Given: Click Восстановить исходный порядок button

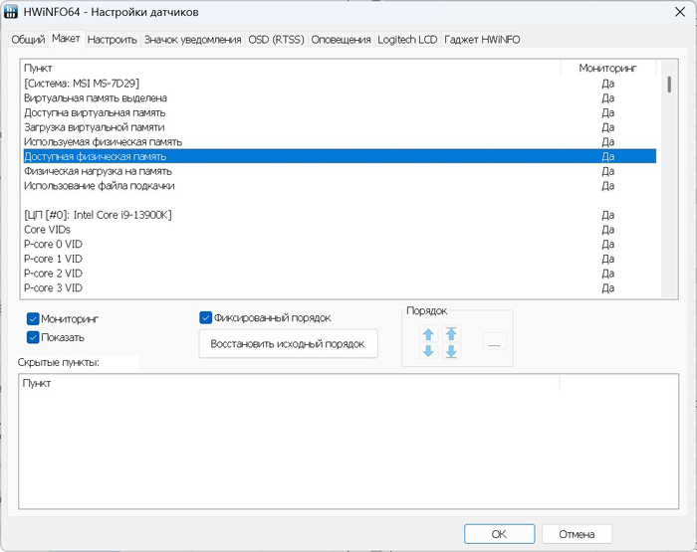Looking at the screenshot, I should [x=289, y=344].
